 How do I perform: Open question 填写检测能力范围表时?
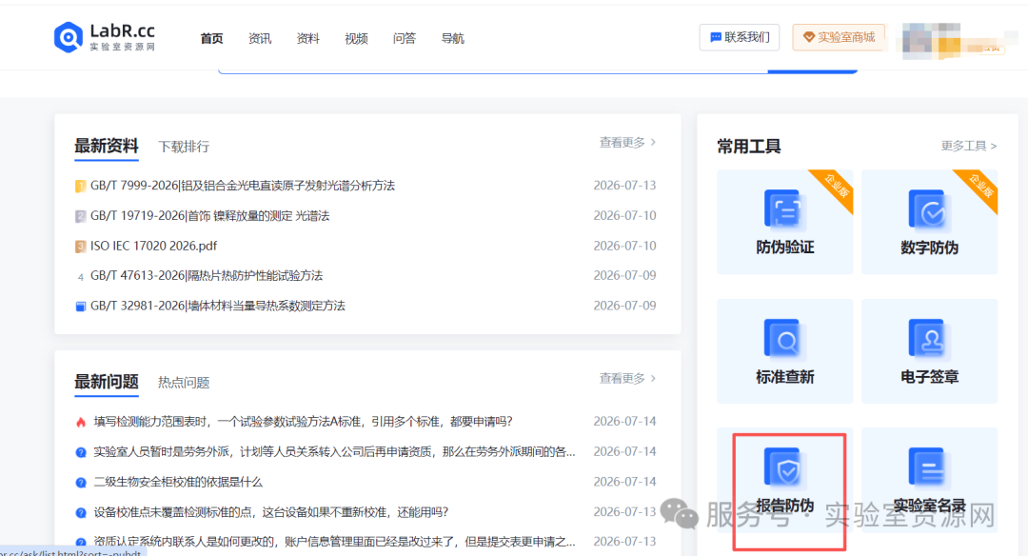[x=303, y=421]
